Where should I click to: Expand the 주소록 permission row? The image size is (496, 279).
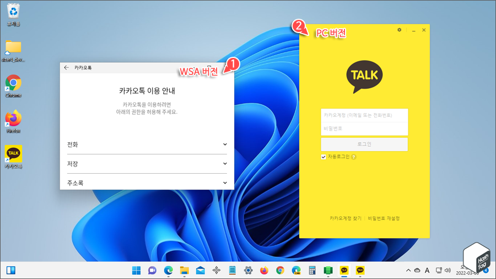147,183
